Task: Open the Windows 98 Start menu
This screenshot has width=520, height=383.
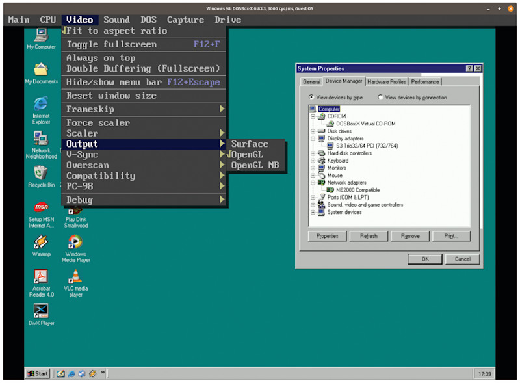Action: (x=38, y=374)
